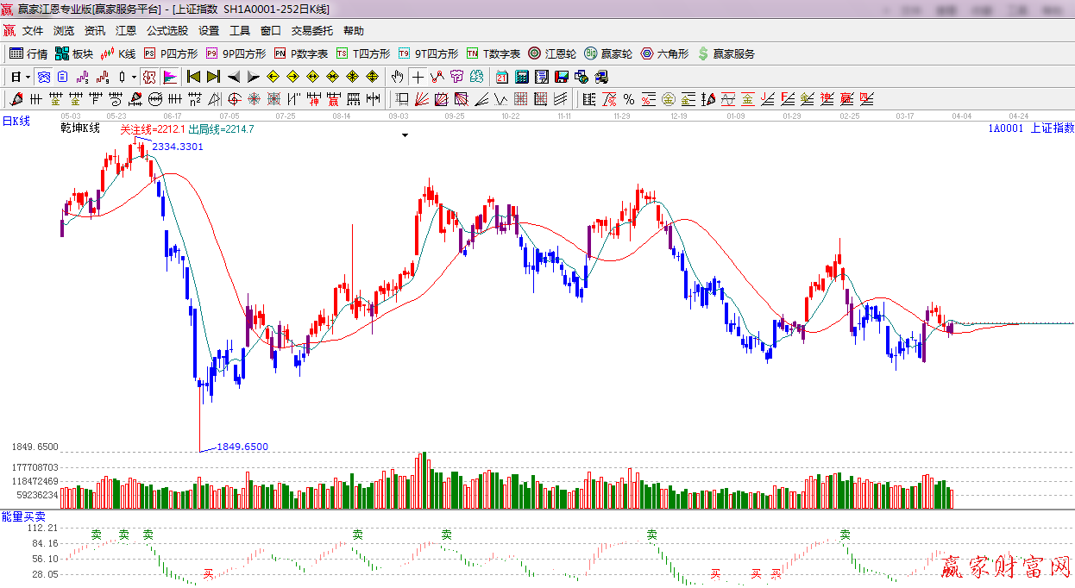Expand the 日 period dropdown arrow

[28, 77]
